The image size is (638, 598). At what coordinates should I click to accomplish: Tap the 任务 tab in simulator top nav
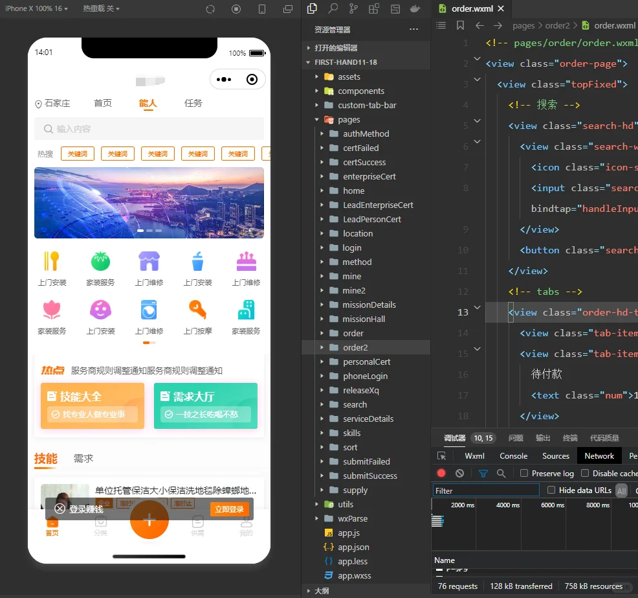193,104
